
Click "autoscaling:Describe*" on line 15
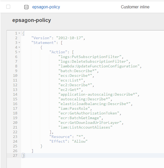tap(84, 99)
